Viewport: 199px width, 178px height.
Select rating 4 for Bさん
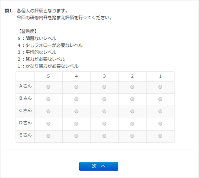coord(76,99)
